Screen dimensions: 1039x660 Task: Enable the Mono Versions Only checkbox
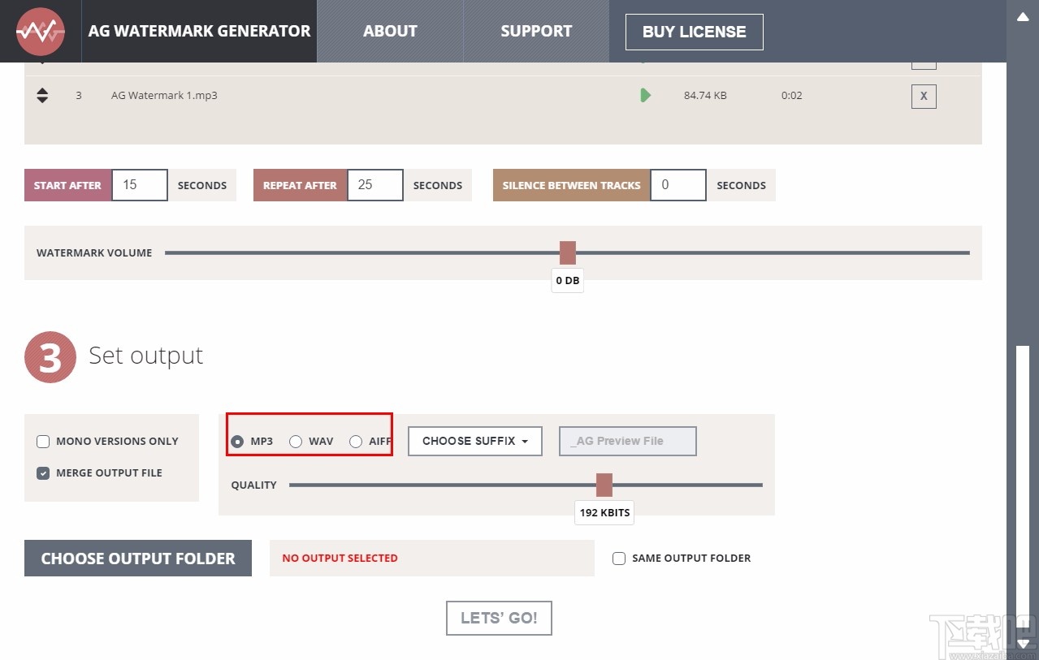[x=43, y=442]
